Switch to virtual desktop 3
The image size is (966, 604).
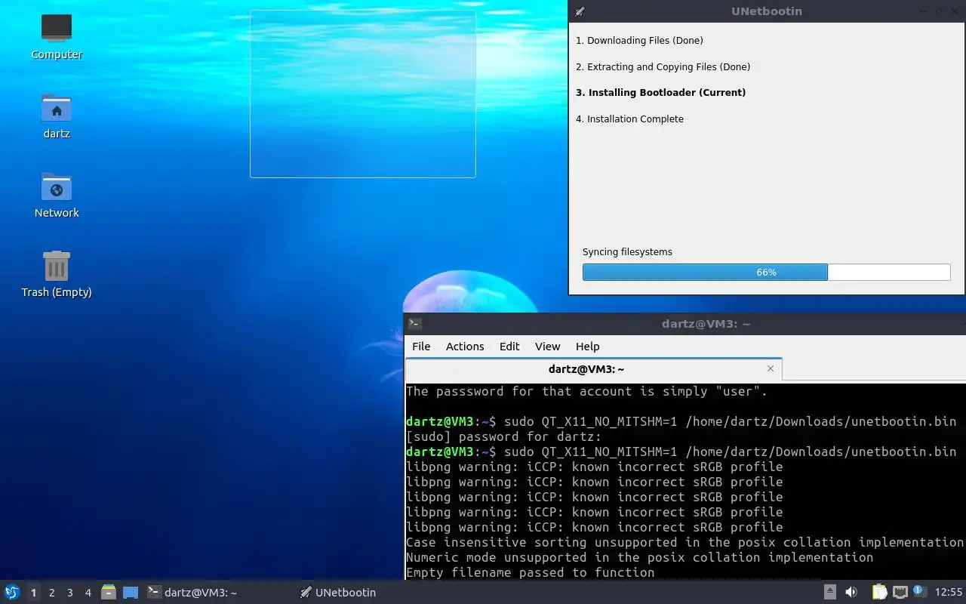pyautogui.click(x=70, y=593)
